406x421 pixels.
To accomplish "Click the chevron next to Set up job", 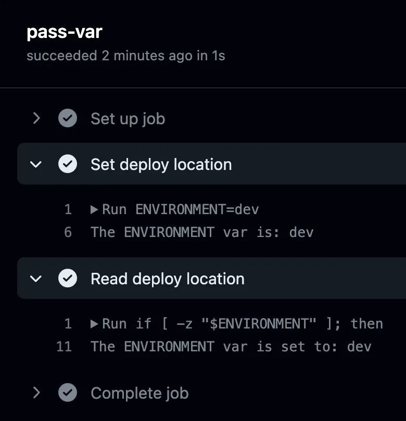I will tap(36, 119).
